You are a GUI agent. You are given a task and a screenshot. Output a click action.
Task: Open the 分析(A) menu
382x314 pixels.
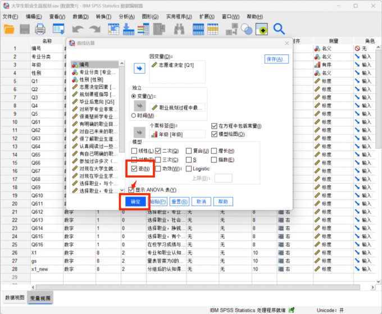pos(126,16)
